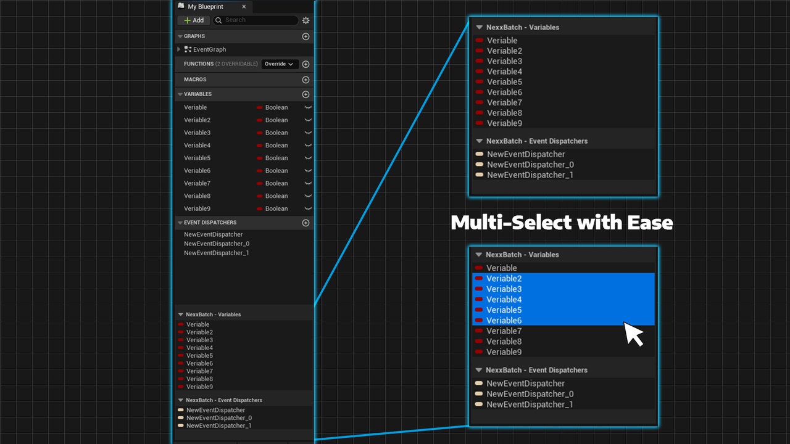The width and height of the screenshot is (790, 444).
Task: Add a variable using VARIABLES plus icon
Action: [x=306, y=94]
